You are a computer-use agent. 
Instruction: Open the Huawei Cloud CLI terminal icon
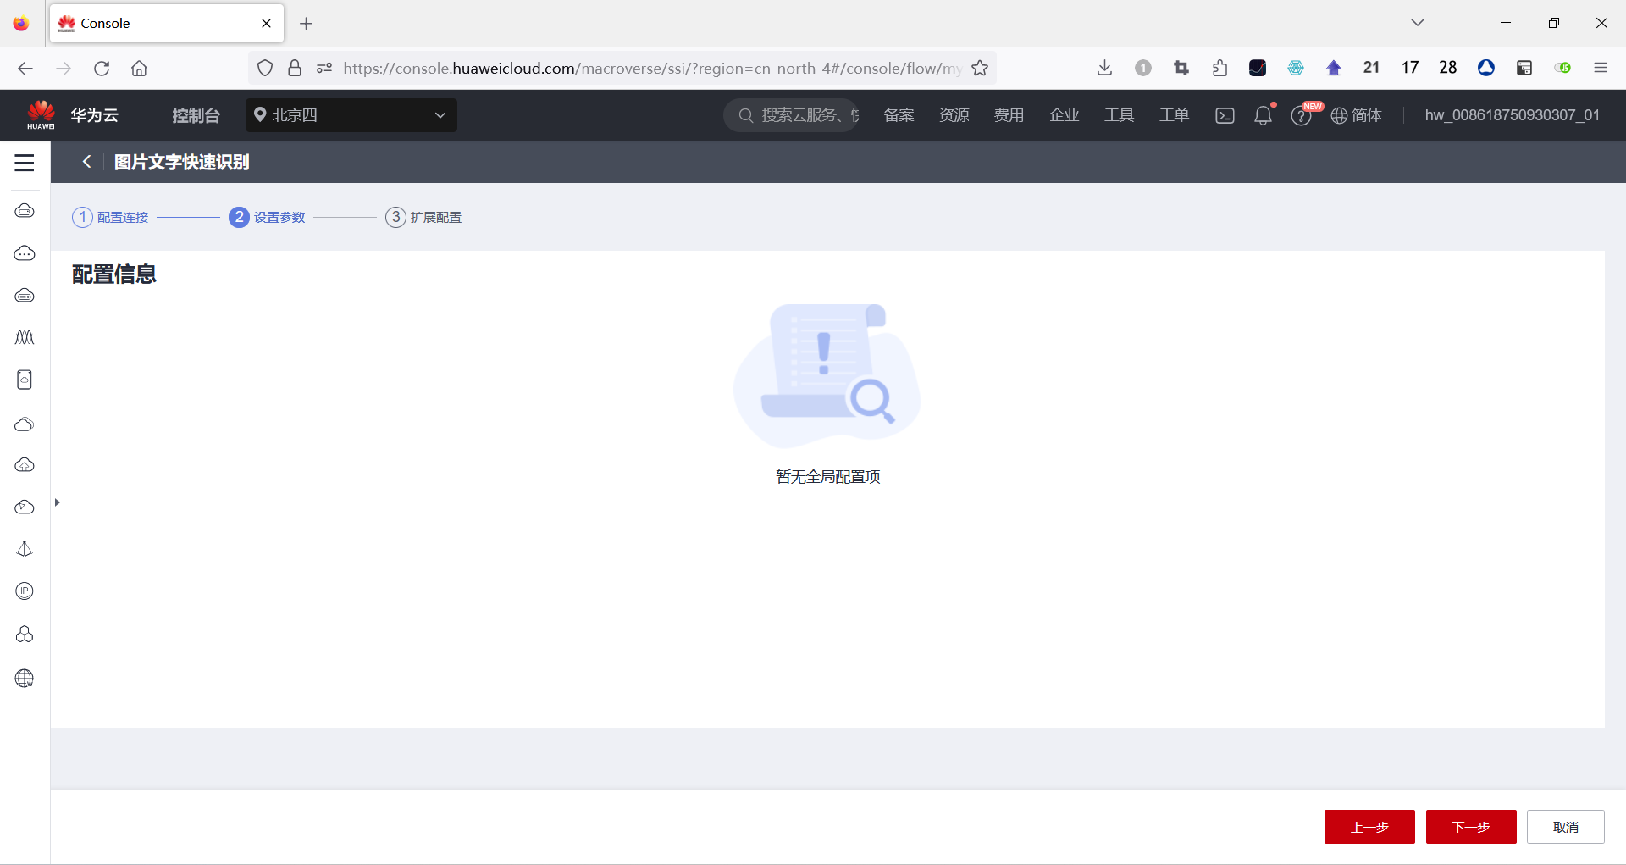tap(1225, 115)
